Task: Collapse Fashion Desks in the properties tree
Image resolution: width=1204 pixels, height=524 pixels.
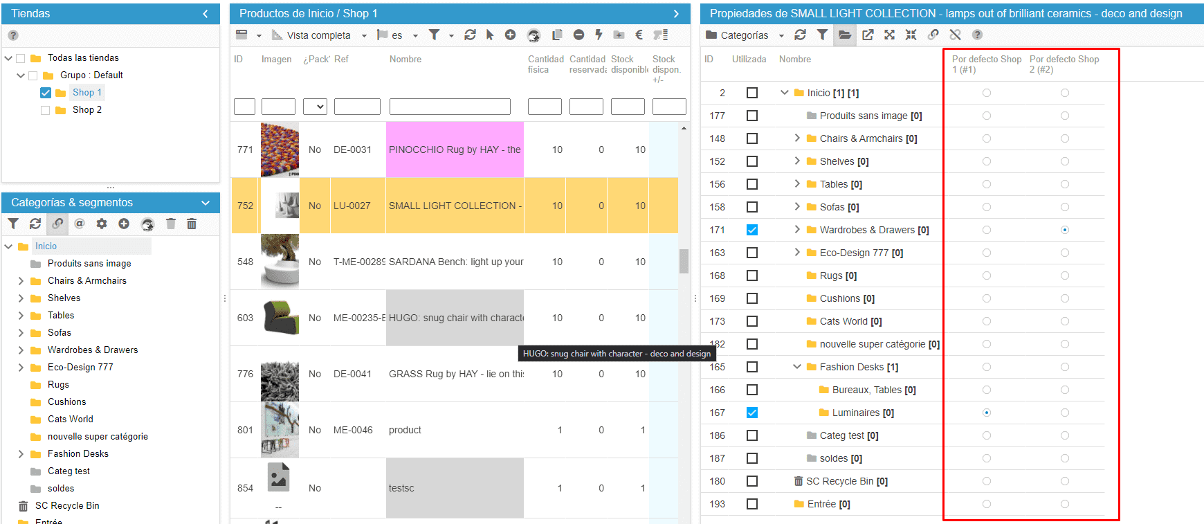Action: 797,367
